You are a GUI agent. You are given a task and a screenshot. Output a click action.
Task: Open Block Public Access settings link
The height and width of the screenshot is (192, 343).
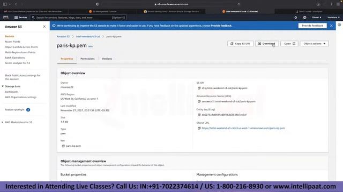23,77
